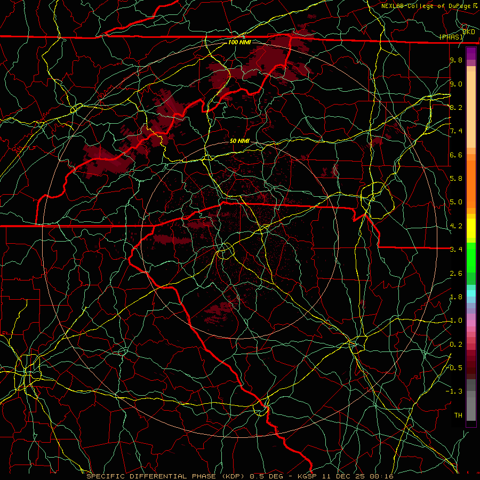Click the 3.4 value on the color scale

(x=456, y=250)
